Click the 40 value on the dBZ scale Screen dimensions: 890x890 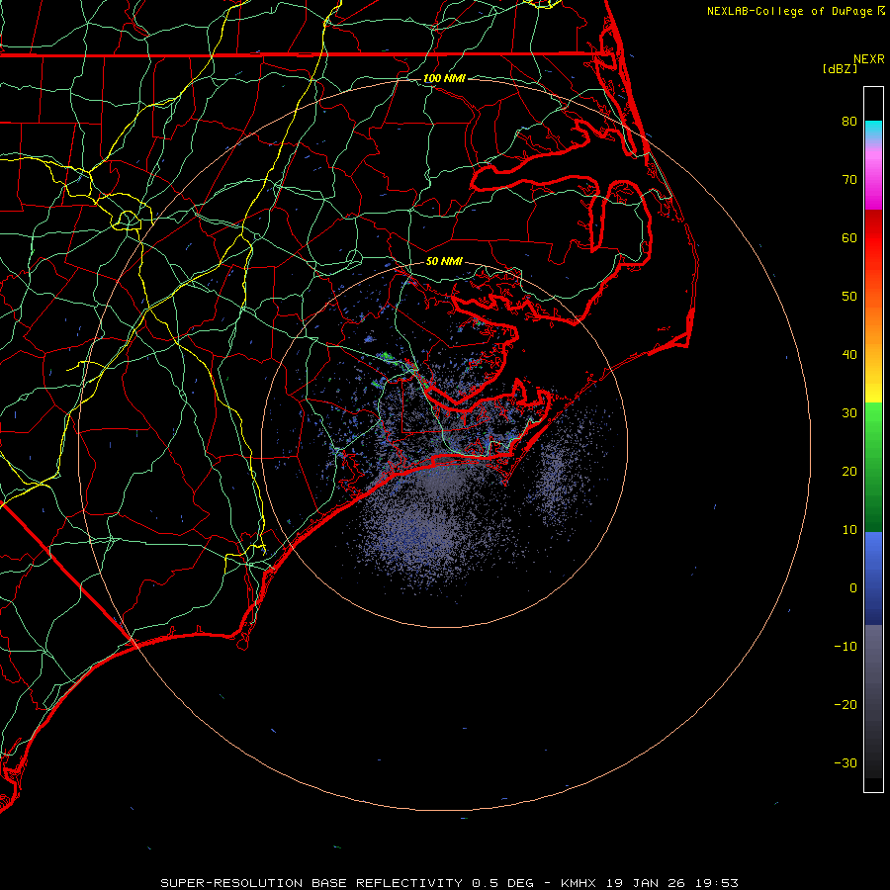849,355
